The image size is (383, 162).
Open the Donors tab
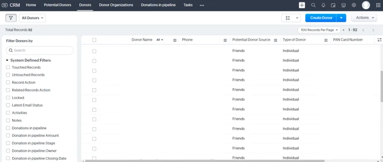(85, 5)
